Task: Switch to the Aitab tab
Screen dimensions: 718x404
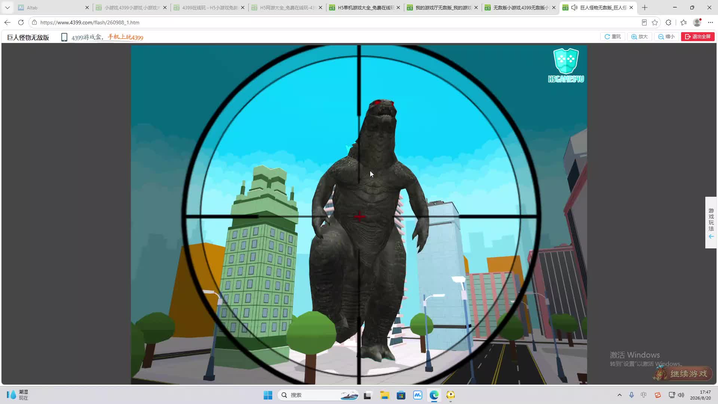Action: tap(53, 7)
